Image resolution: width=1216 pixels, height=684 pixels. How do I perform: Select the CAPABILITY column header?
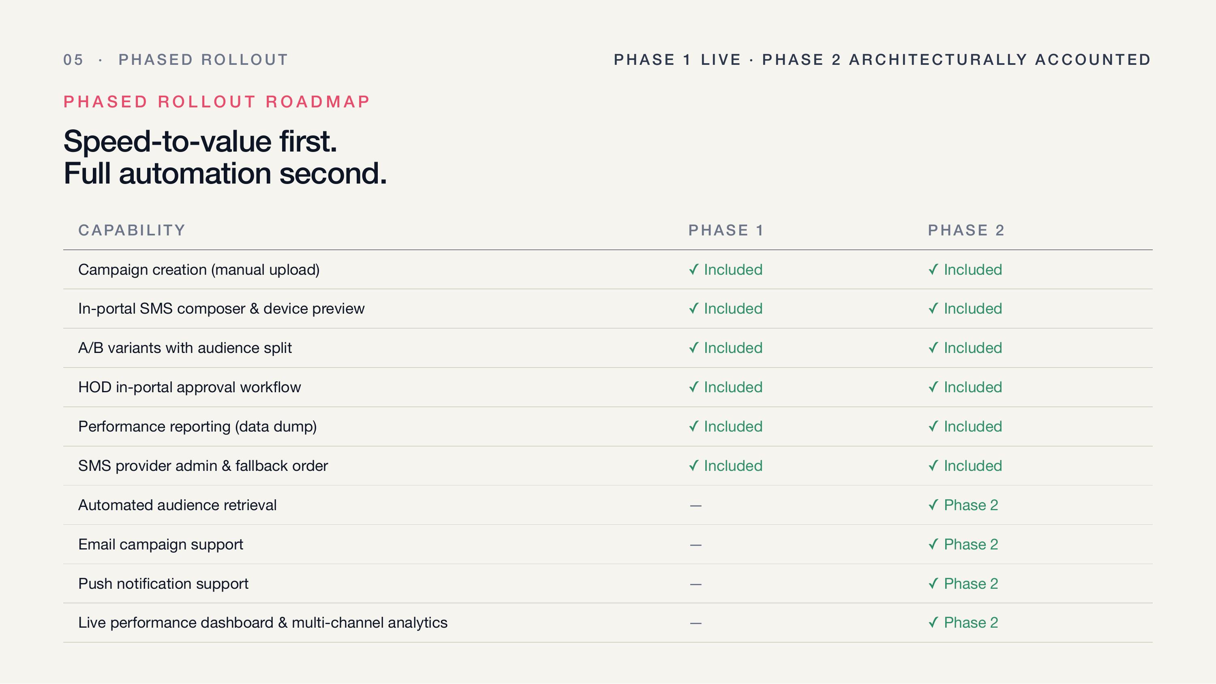pyautogui.click(x=132, y=230)
